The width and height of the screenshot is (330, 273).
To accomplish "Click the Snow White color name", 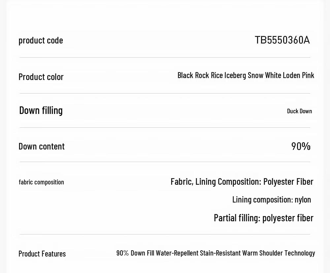I will 264,75.
